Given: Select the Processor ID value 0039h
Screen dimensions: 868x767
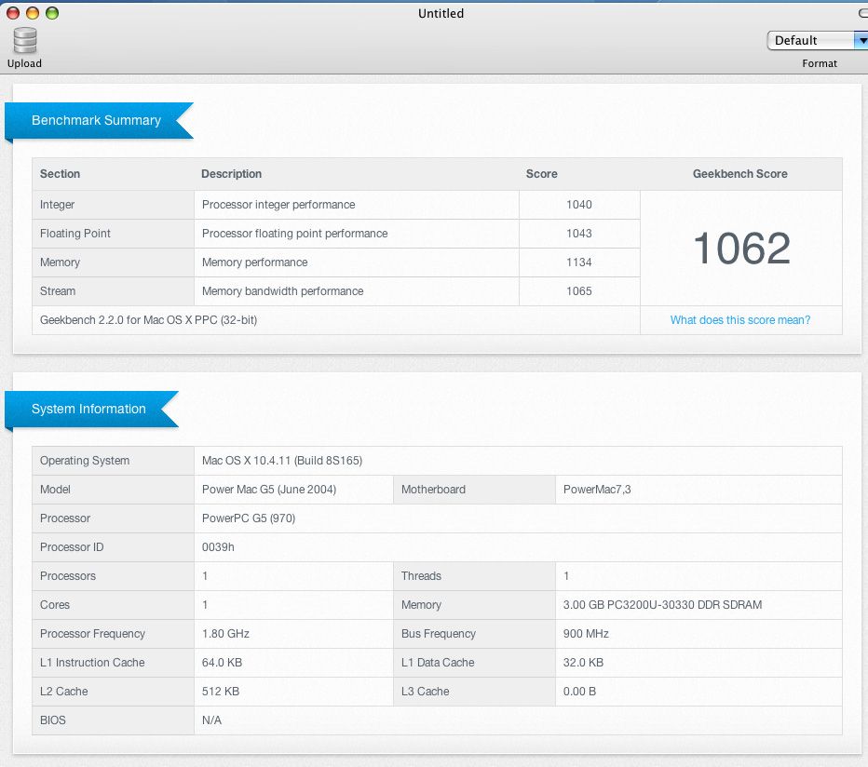Looking at the screenshot, I should pyautogui.click(x=218, y=546).
